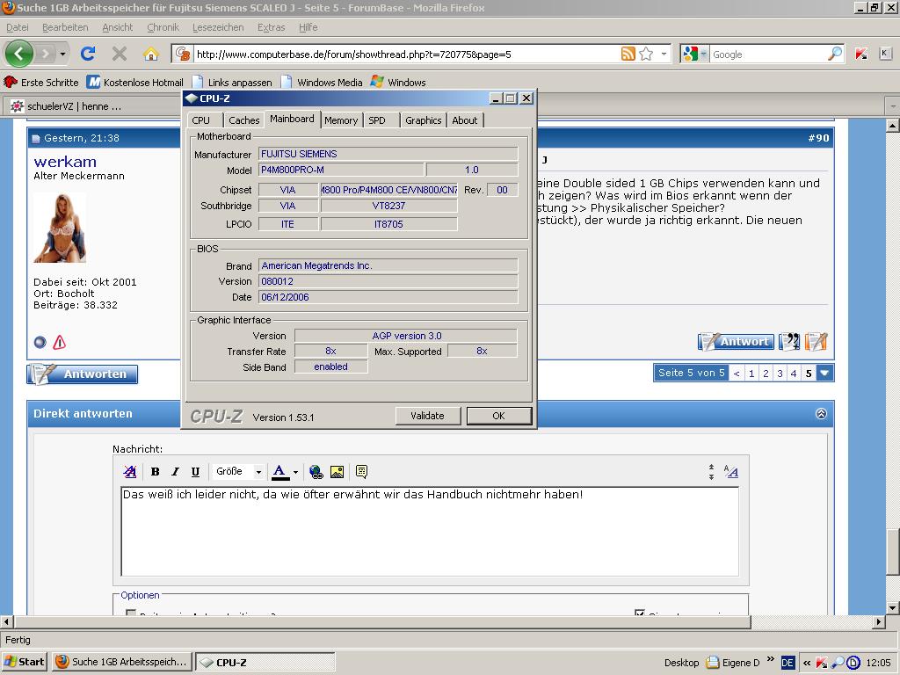Open the Datei menu
The width and height of the screenshot is (900, 675).
(x=18, y=27)
